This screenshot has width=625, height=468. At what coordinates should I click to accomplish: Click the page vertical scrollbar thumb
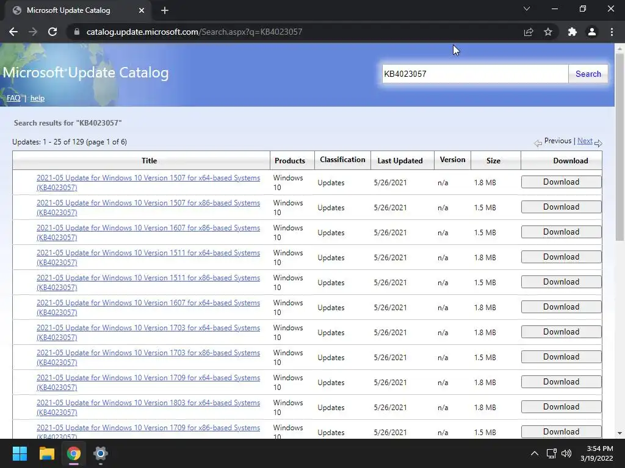(x=620, y=147)
